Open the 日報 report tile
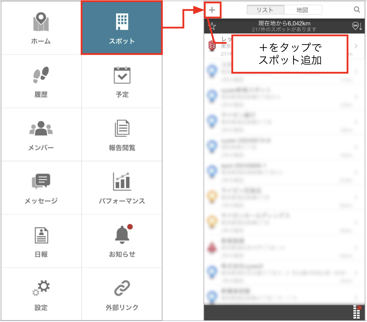 point(41,241)
